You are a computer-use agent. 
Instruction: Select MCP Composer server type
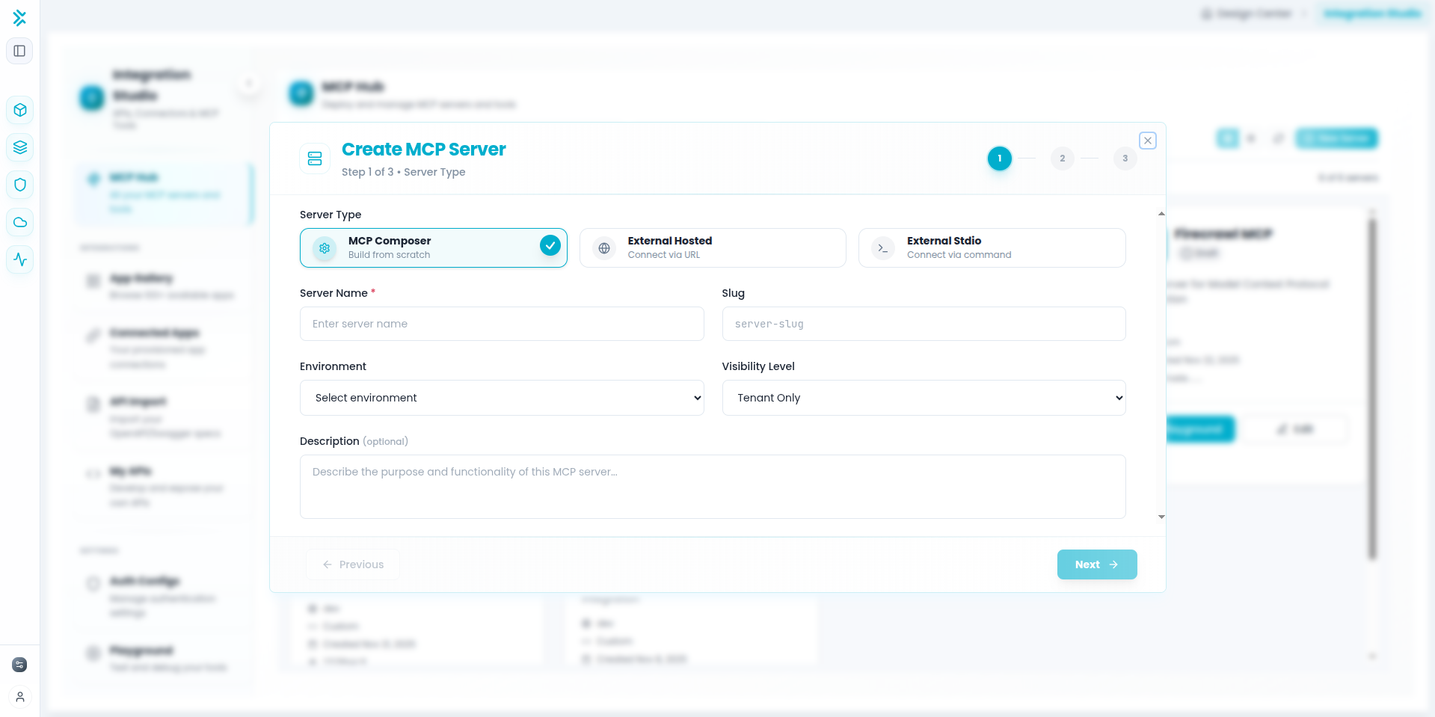click(x=433, y=247)
